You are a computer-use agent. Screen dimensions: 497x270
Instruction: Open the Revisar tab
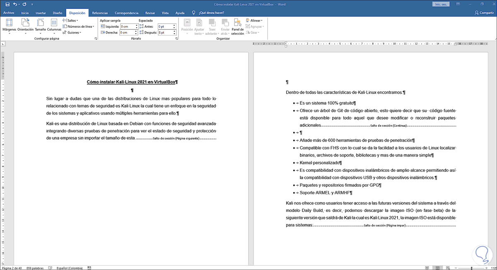[x=150, y=13]
